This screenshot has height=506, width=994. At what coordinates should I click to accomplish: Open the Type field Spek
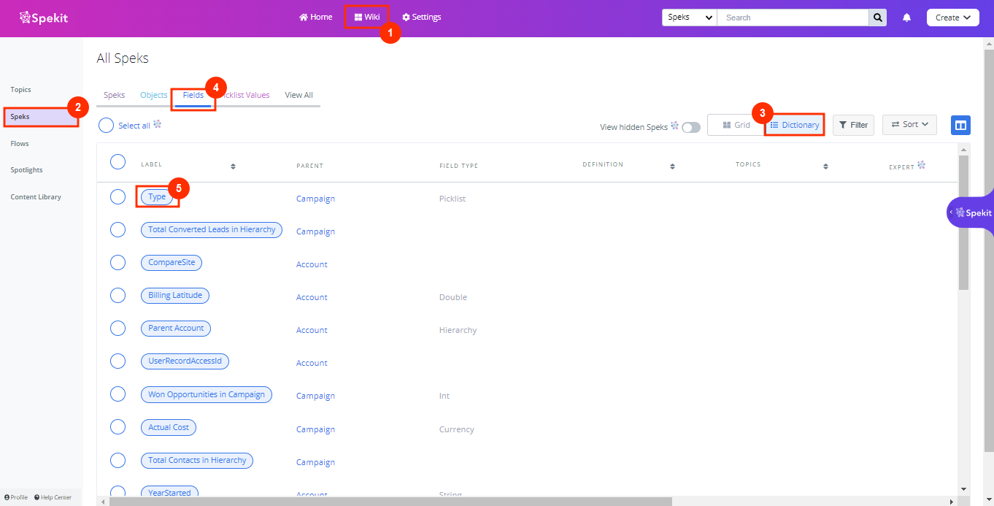tap(157, 196)
